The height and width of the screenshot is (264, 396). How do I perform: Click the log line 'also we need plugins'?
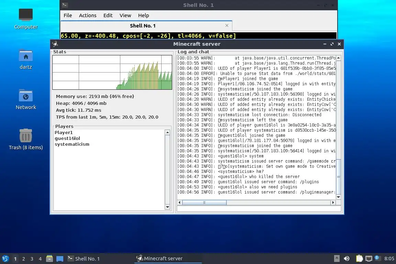coord(238,187)
